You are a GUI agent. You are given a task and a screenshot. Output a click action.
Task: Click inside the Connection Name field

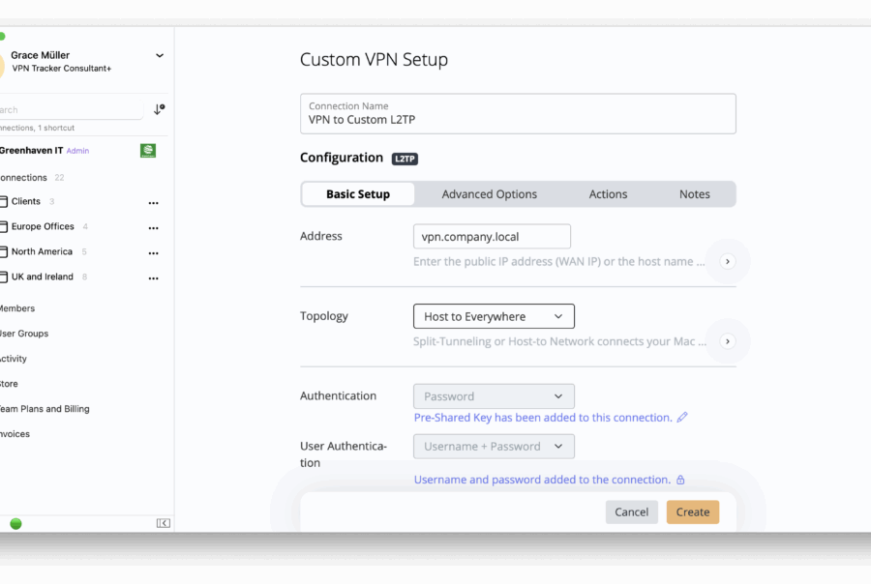click(x=519, y=113)
